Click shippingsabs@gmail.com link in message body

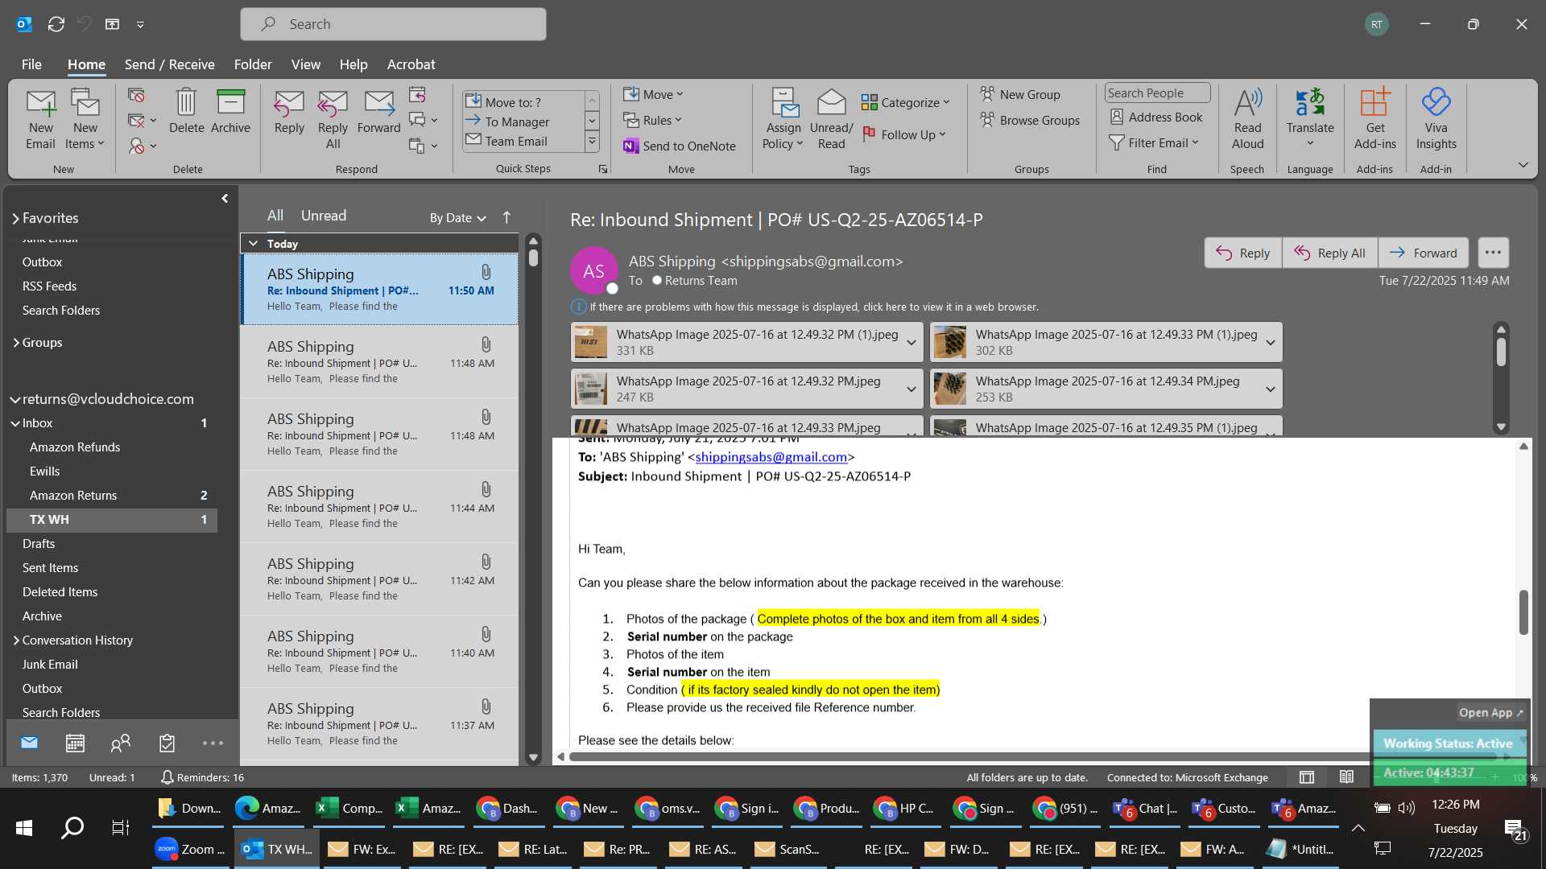(x=771, y=457)
